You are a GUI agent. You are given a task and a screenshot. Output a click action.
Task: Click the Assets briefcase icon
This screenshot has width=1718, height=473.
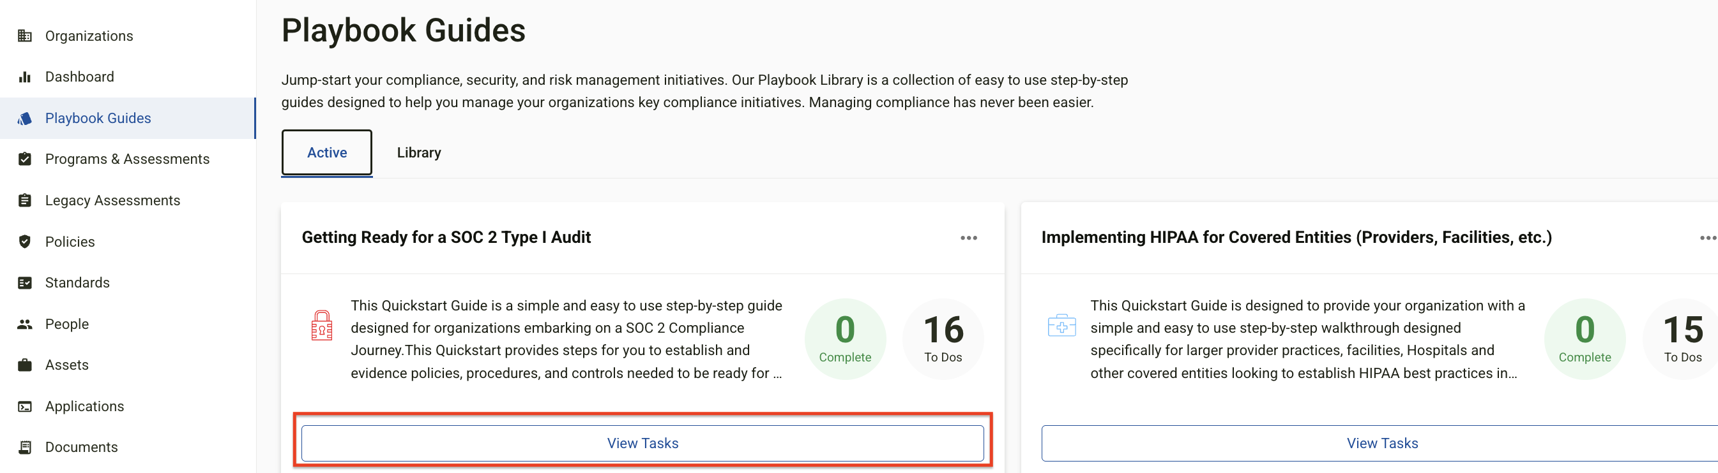(x=25, y=365)
